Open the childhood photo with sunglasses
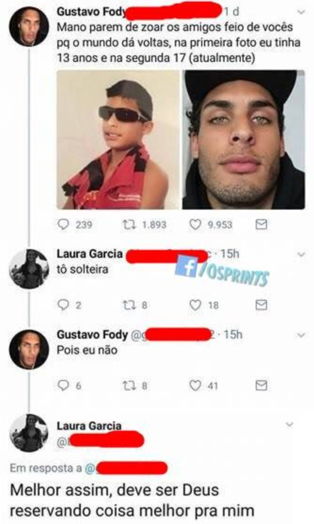This screenshot has width=314, height=524. click(x=118, y=140)
